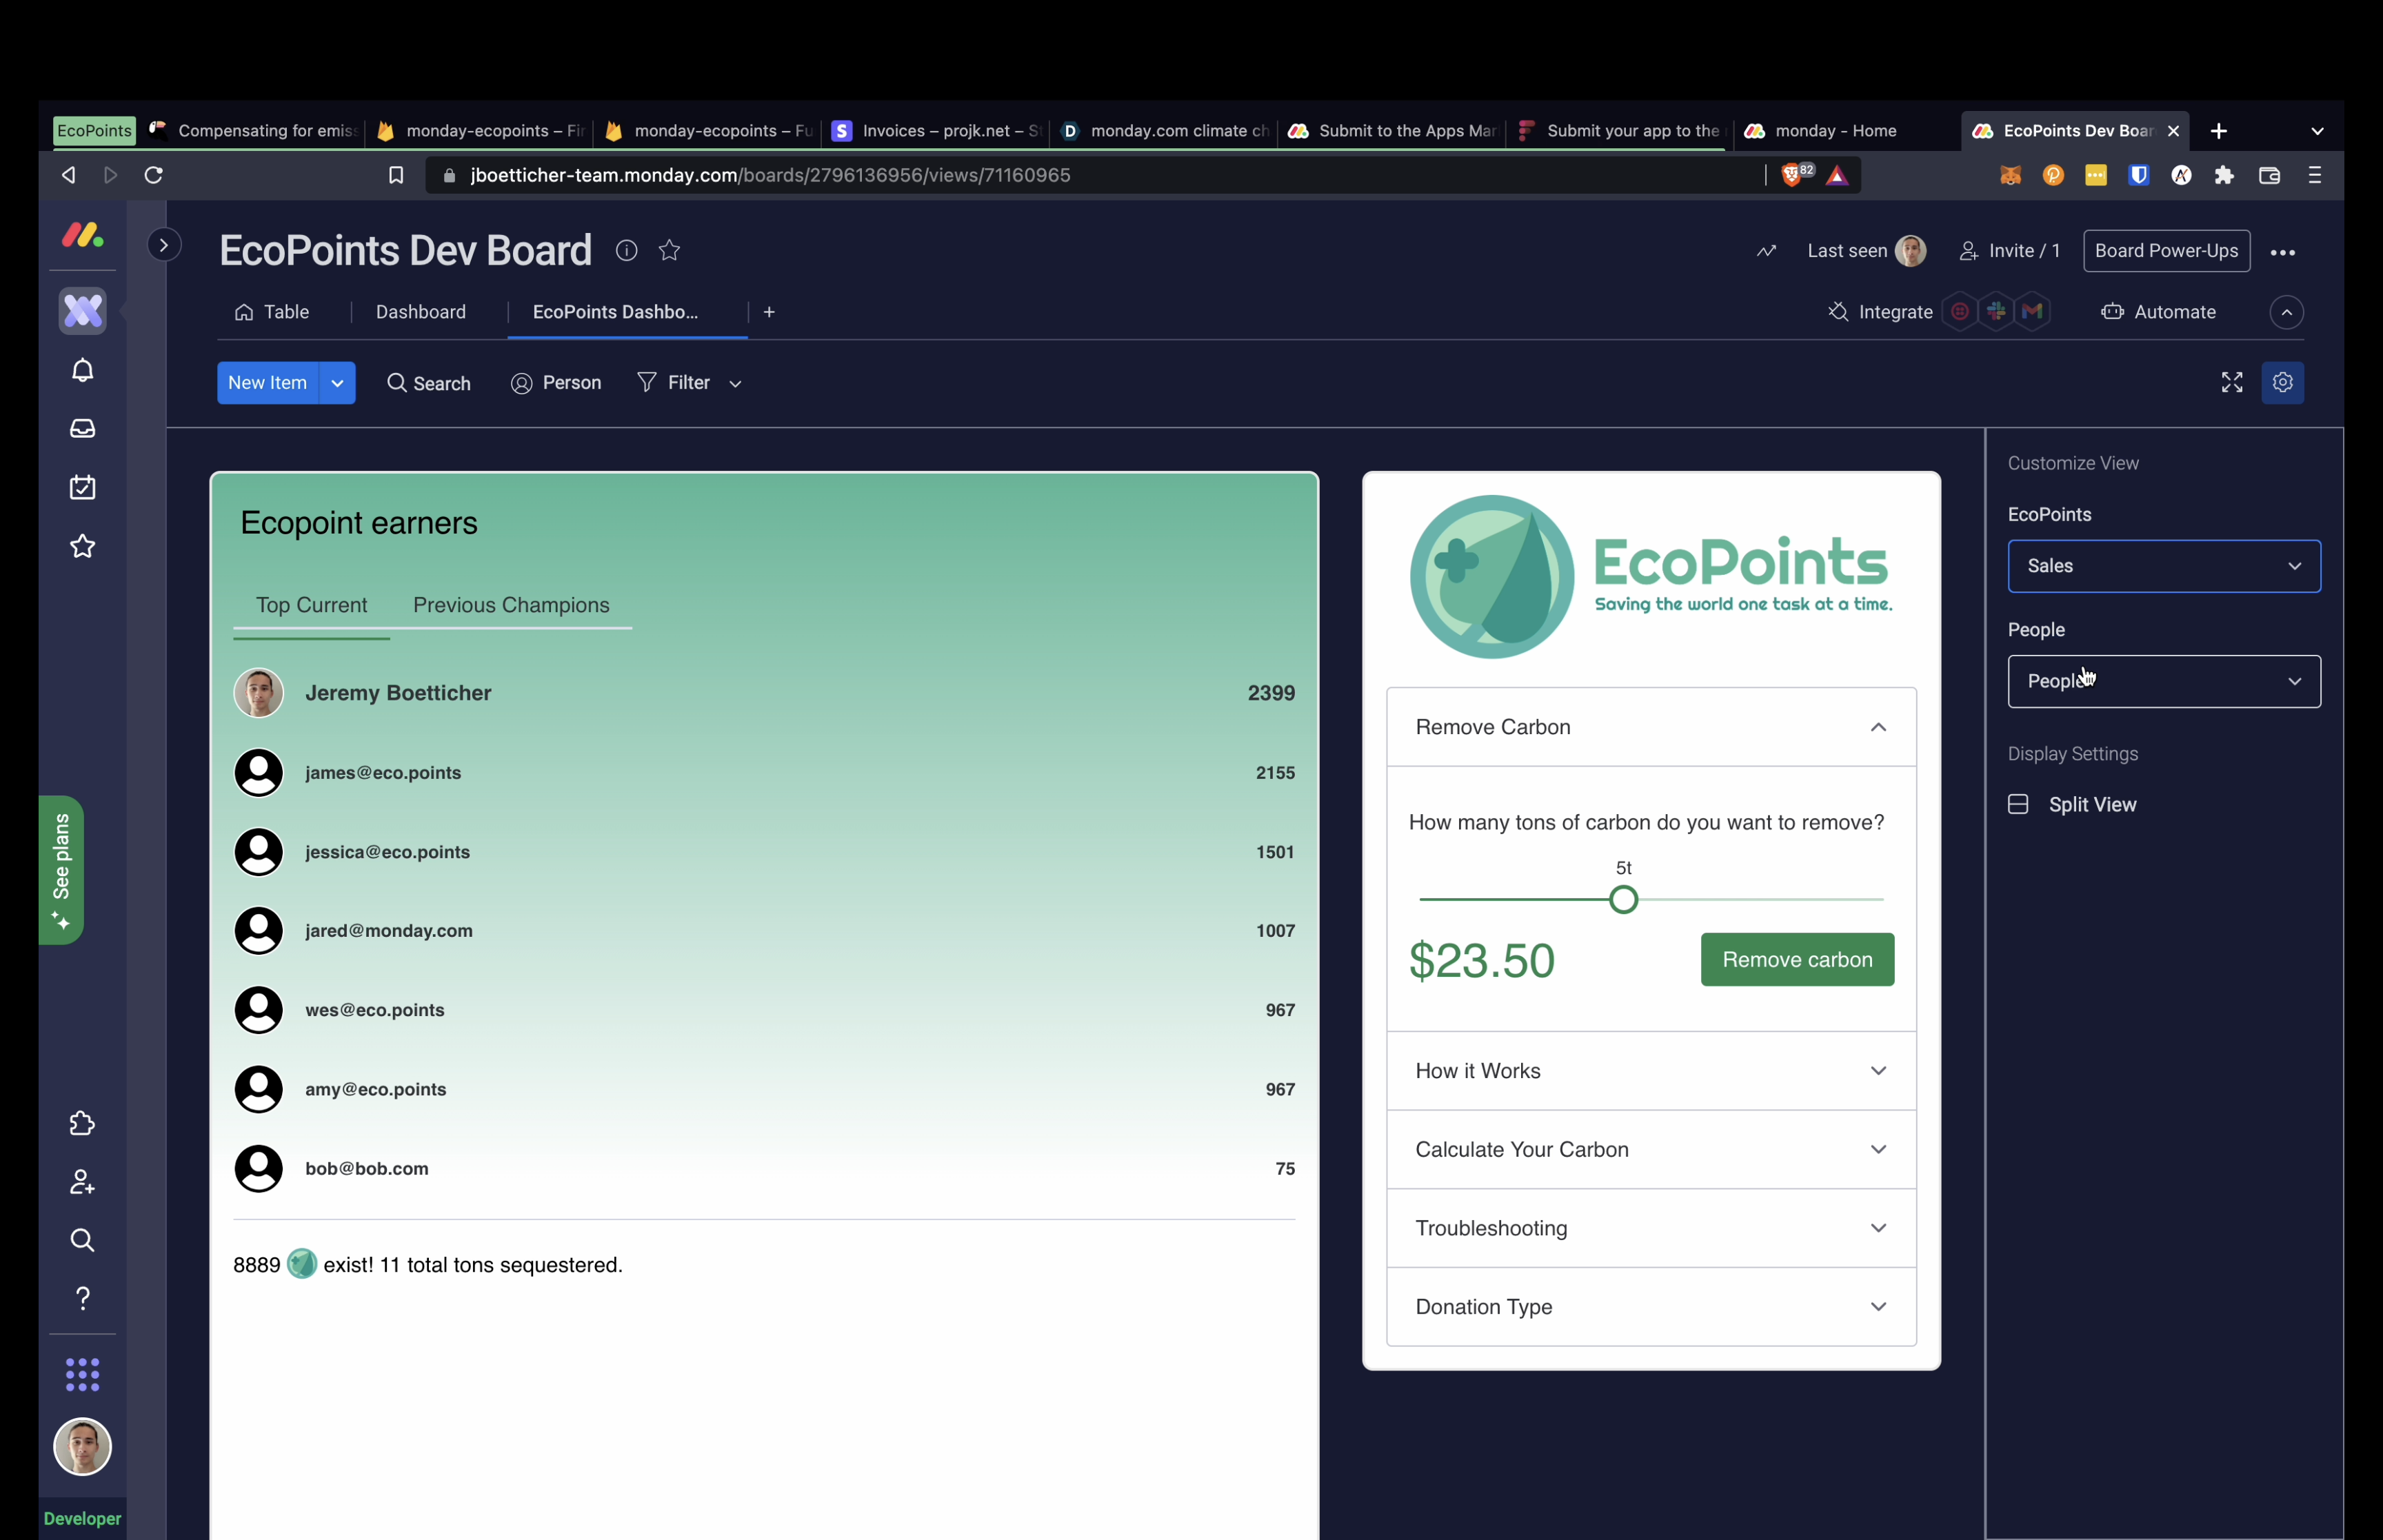2383x1540 pixels.
Task: Open the favorites star in sidebar
Action: 82,546
